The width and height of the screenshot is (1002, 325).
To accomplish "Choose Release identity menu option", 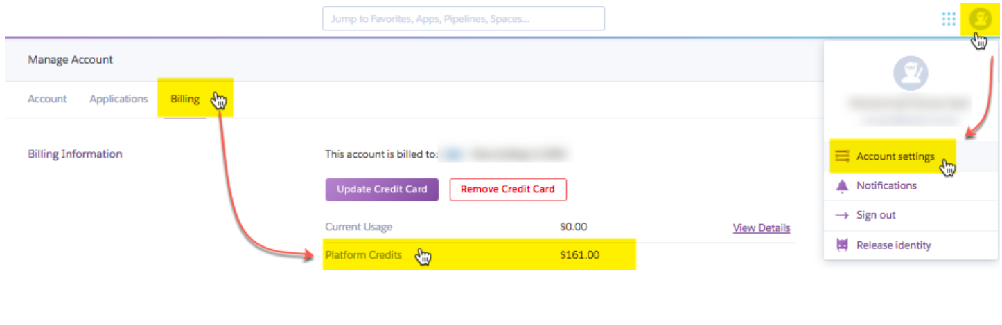I will 893,245.
